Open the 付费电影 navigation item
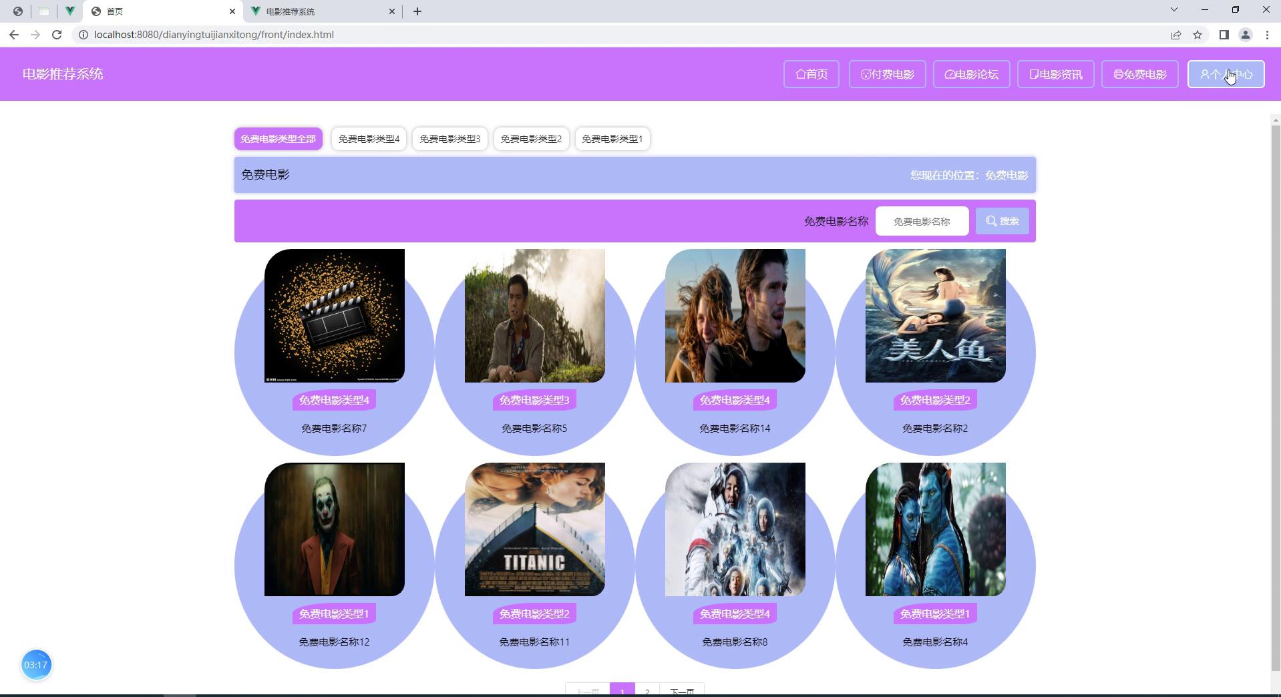The width and height of the screenshot is (1281, 697). pyautogui.click(x=887, y=74)
